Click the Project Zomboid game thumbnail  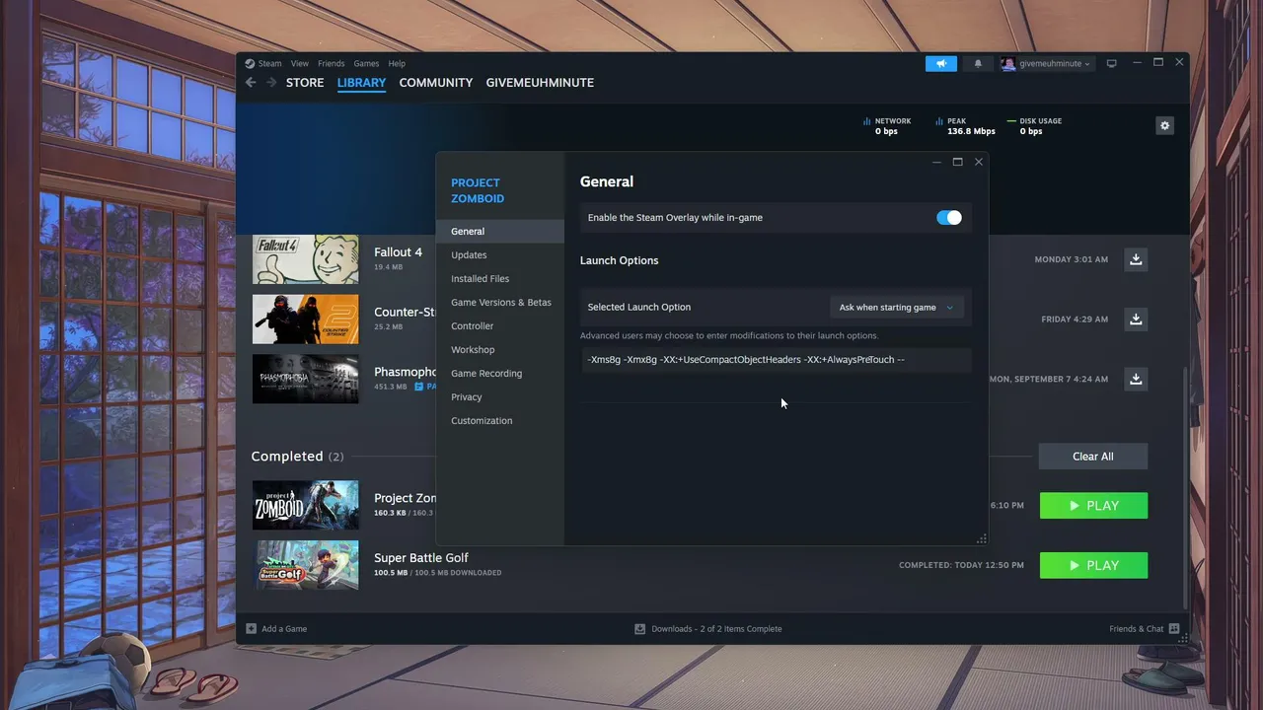pyautogui.click(x=306, y=506)
